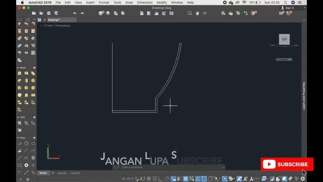
Task: Open the Sign In dropdown arrow
Action: (x=305, y=8)
